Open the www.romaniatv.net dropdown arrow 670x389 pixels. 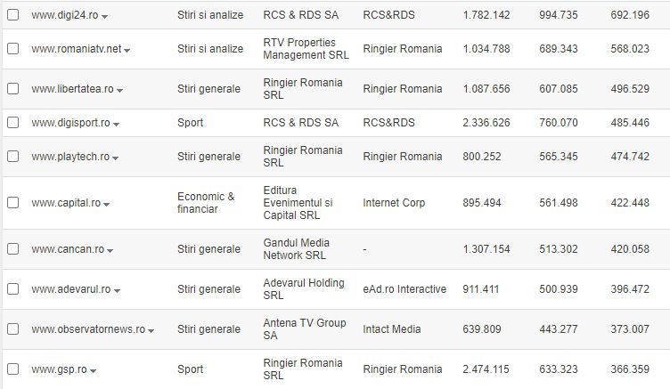[127, 51]
